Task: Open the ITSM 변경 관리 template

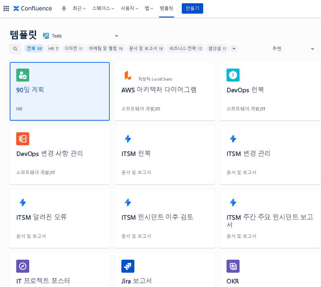Action: point(248,153)
